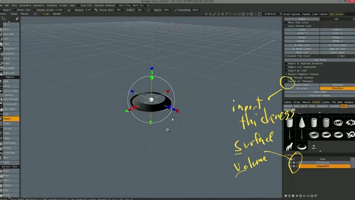Open the Greebles models folder
355x200 pixels.
[x=334, y=106]
